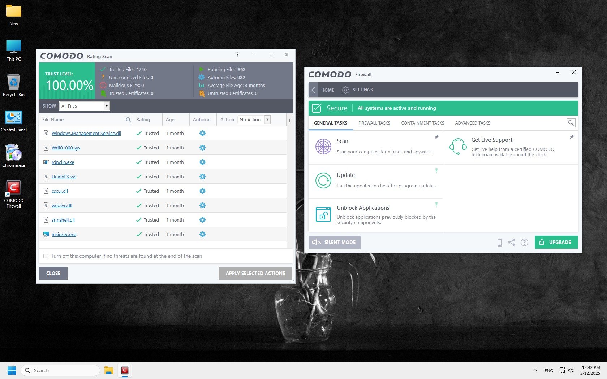Click the Get Live Support headset icon
The width and height of the screenshot is (607, 379).
[458, 147]
